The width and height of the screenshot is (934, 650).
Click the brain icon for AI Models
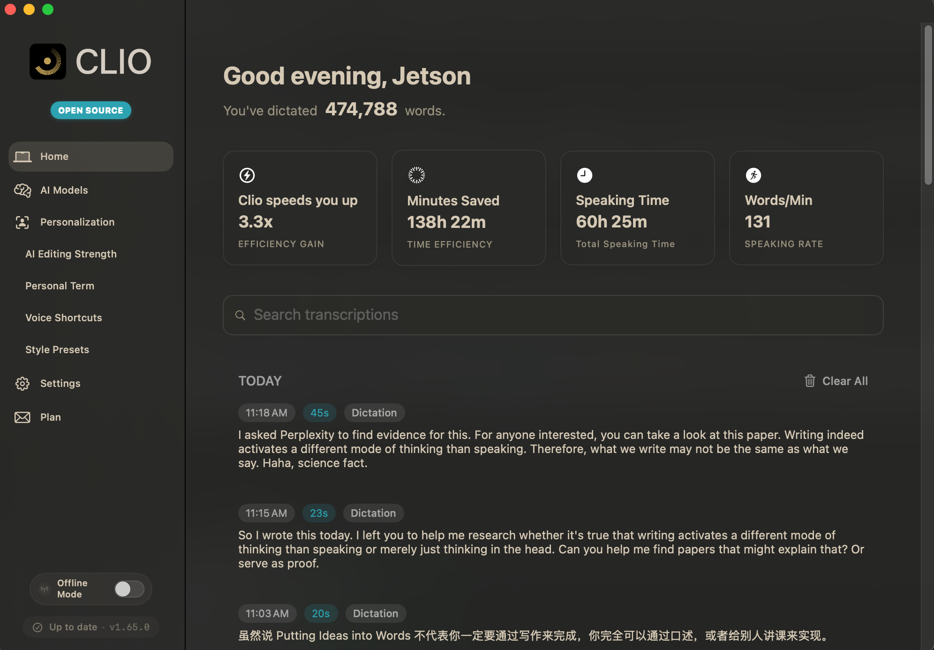coord(23,190)
